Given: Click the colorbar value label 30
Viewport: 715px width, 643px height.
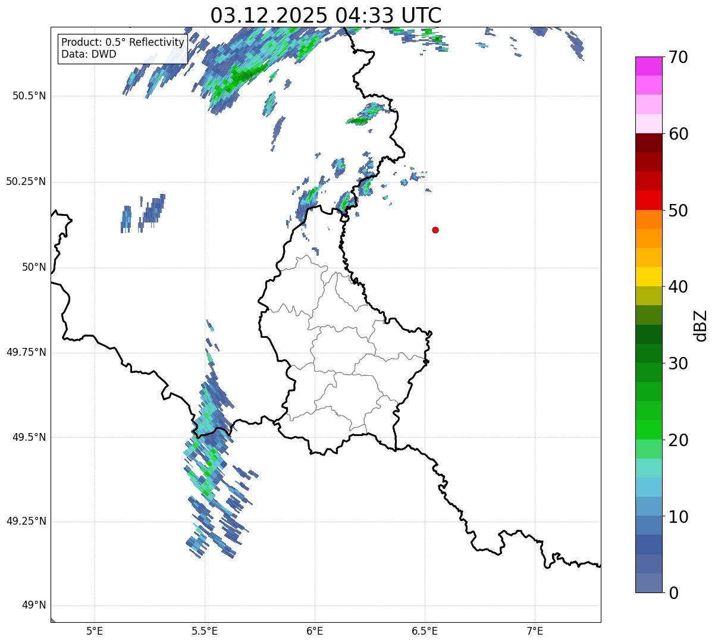Looking at the screenshot, I should (678, 363).
